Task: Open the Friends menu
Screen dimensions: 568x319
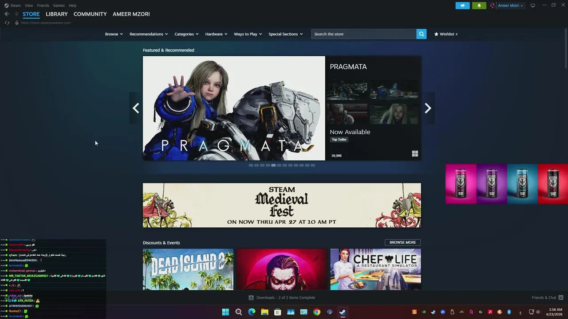Action: tap(43, 5)
